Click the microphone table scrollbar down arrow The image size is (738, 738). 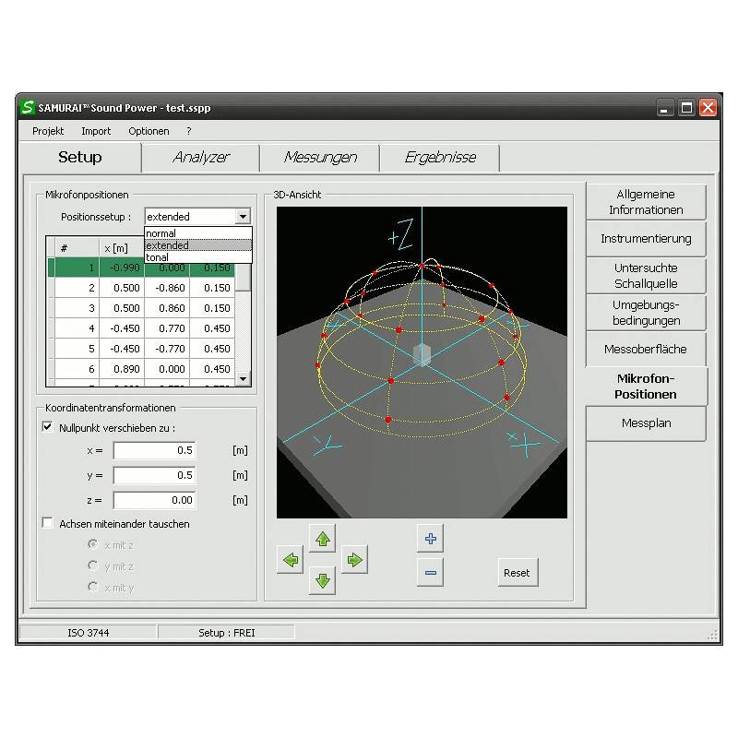pos(244,378)
